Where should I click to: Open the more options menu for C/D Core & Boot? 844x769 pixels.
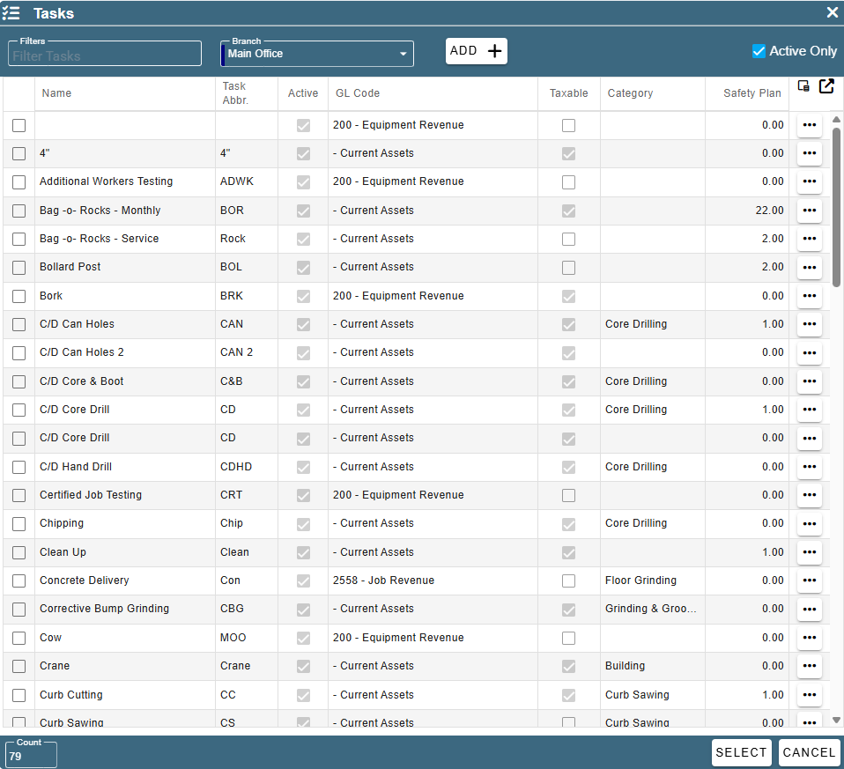click(x=809, y=381)
